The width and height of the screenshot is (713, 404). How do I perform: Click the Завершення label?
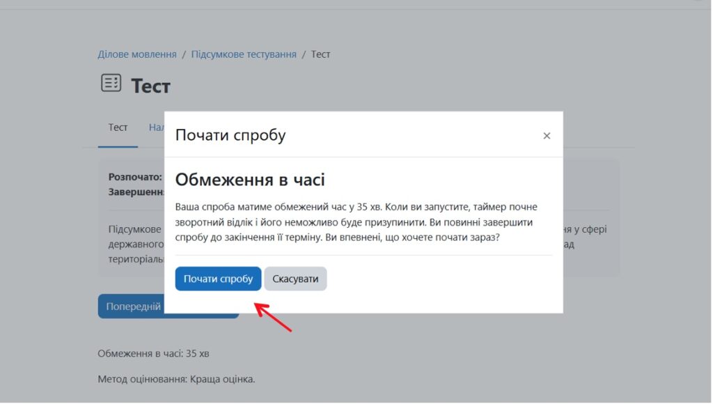click(136, 191)
